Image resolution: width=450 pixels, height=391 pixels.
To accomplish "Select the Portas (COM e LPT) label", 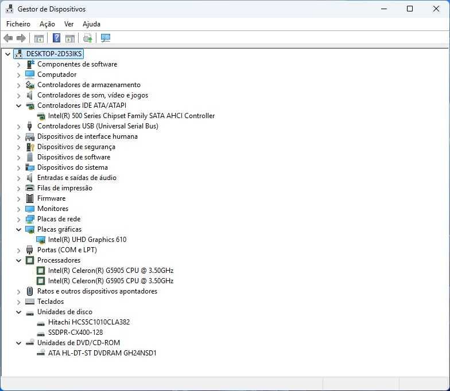I will [x=67, y=250].
